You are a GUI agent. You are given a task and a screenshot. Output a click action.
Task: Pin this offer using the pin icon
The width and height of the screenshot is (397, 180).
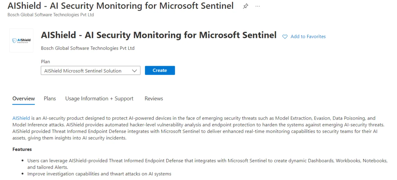pos(245,6)
